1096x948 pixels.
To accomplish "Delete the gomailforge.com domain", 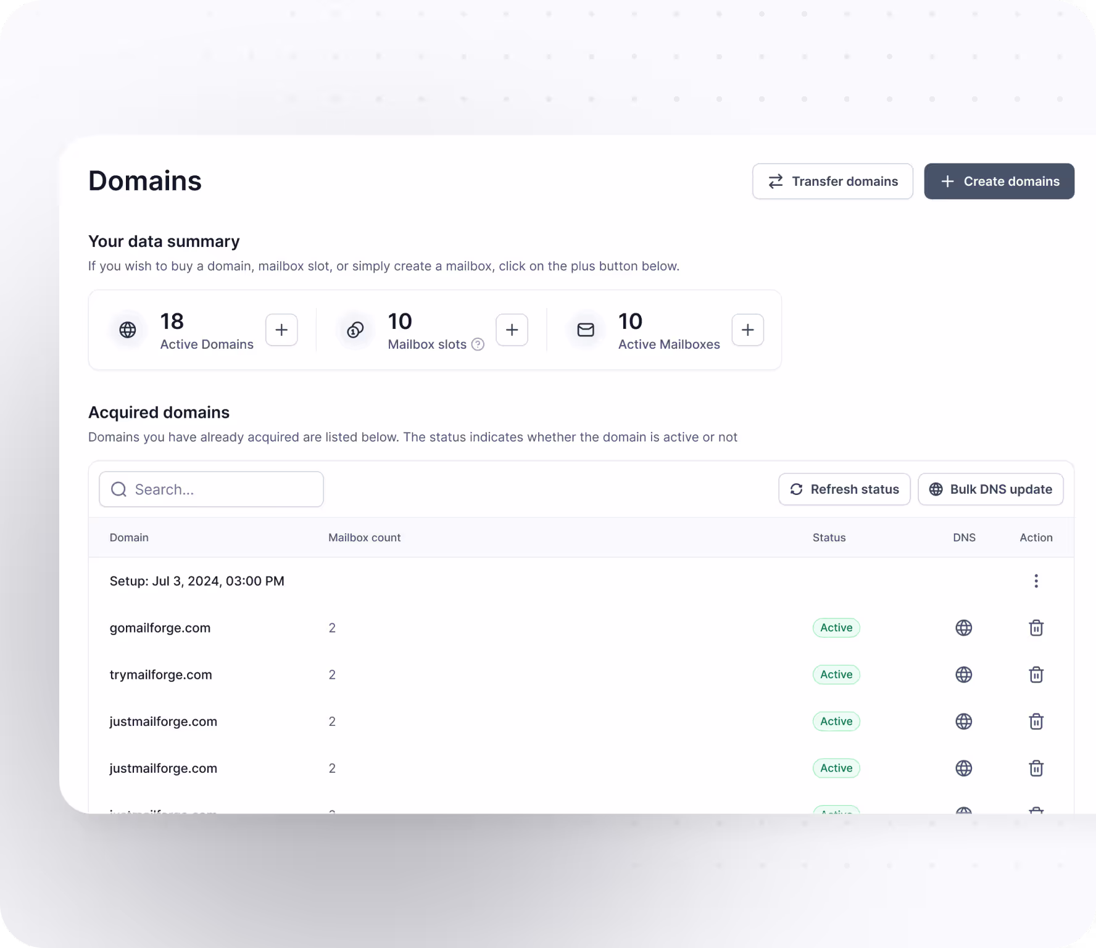I will coord(1036,628).
